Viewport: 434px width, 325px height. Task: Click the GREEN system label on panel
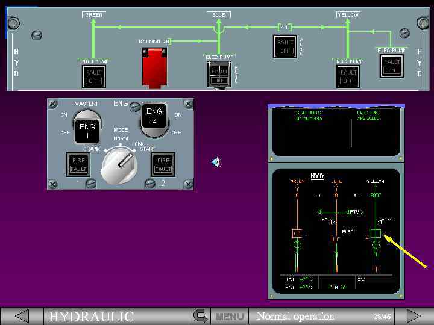tap(94, 15)
